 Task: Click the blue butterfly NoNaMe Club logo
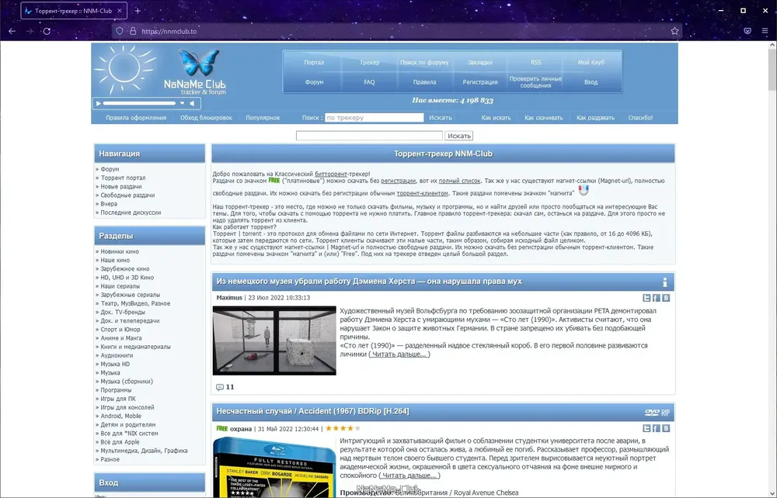(198, 62)
